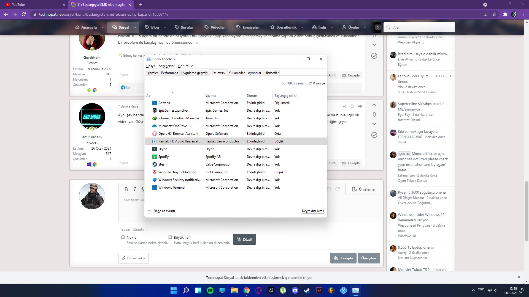
Task: Expand the Sosyal nav dropdown arrow
Action: coord(135,28)
